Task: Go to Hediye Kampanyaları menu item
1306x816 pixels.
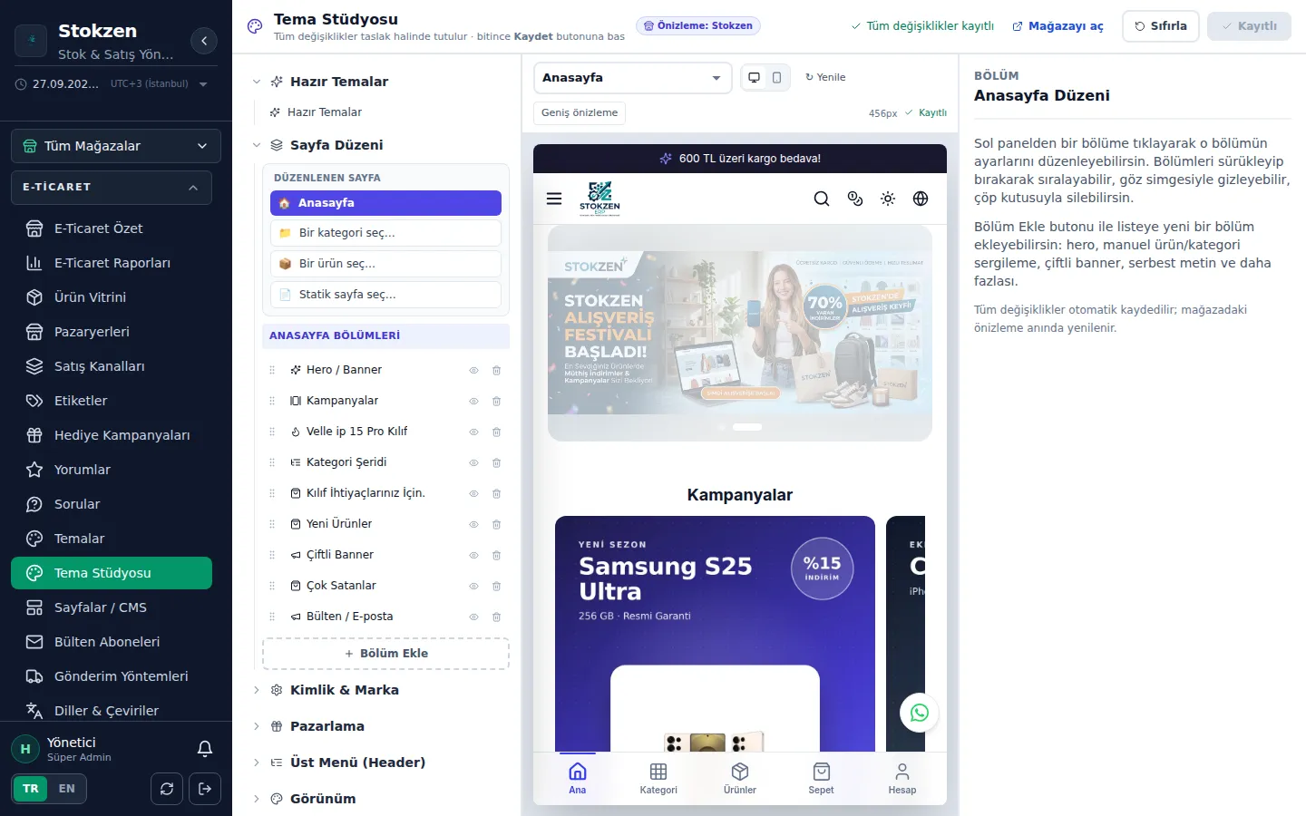Action: (111, 435)
